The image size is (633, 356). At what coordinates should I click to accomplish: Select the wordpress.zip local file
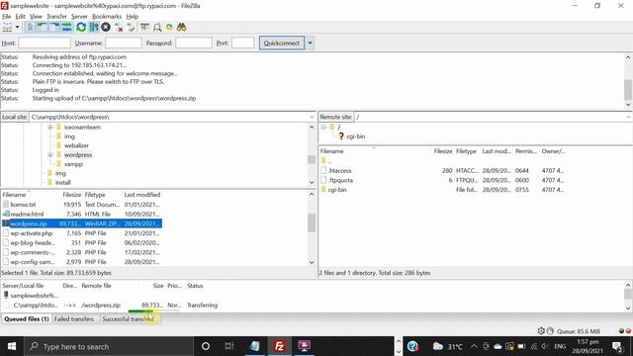coord(81,223)
